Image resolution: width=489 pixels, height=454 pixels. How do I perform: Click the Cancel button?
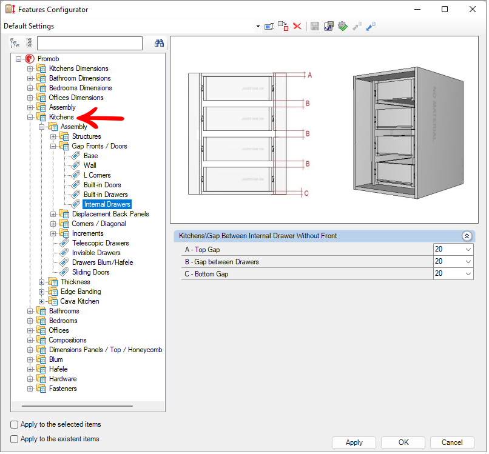point(452,442)
